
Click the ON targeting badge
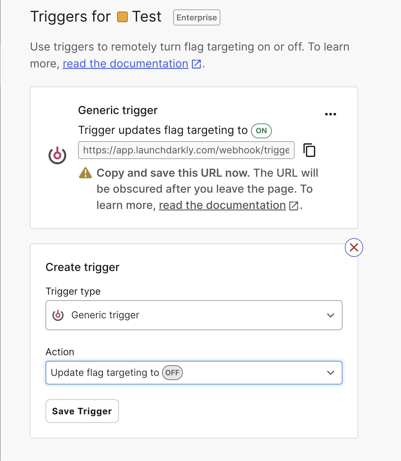coord(261,131)
